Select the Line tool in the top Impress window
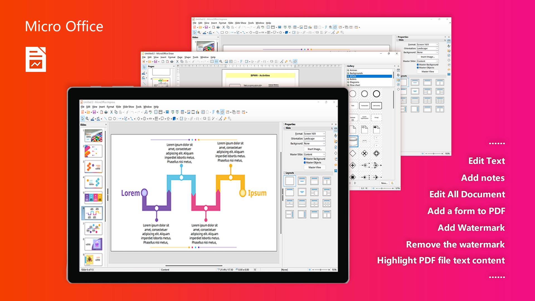 218,33
